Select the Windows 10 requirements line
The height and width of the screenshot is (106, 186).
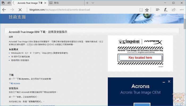point(40,53)
